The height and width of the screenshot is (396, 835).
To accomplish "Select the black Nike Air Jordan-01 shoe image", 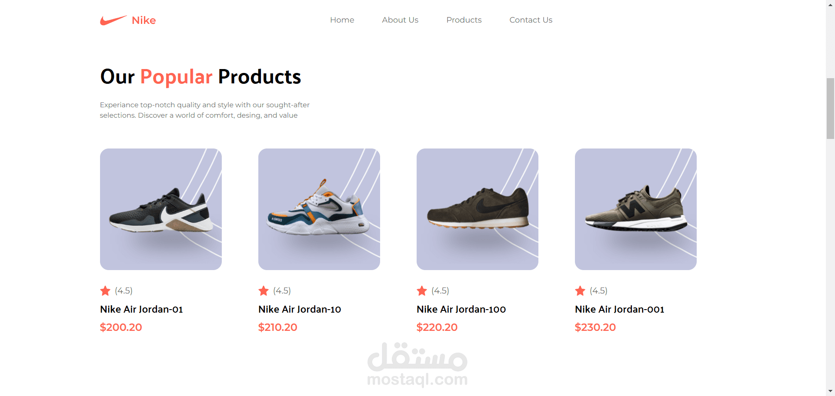I will tap(161, 209).
